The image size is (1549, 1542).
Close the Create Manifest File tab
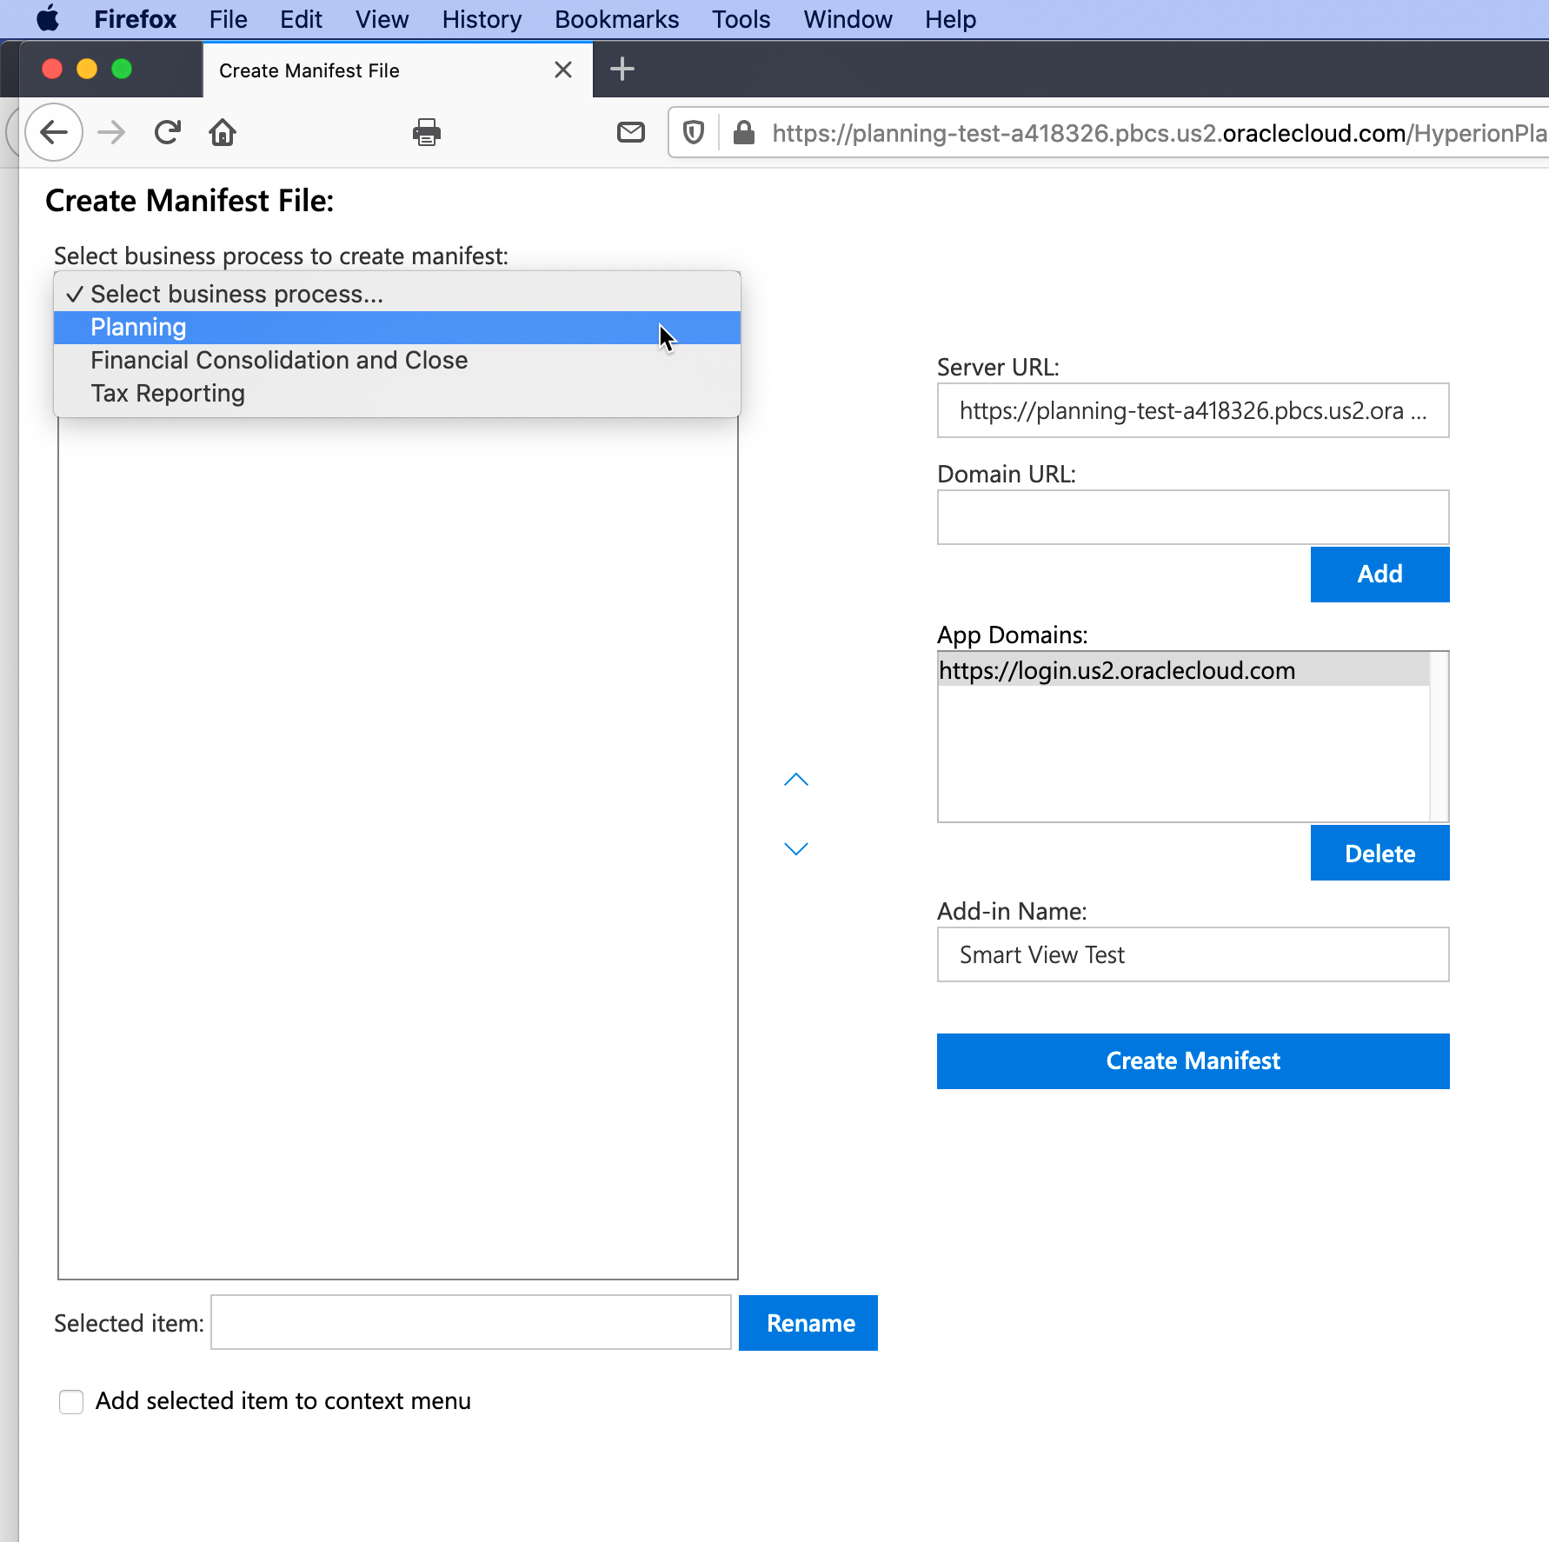[563, 70]
